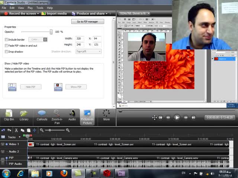Click Go to PIP manager button
This screenshot has width=238, height=178.
pos(88,22)
